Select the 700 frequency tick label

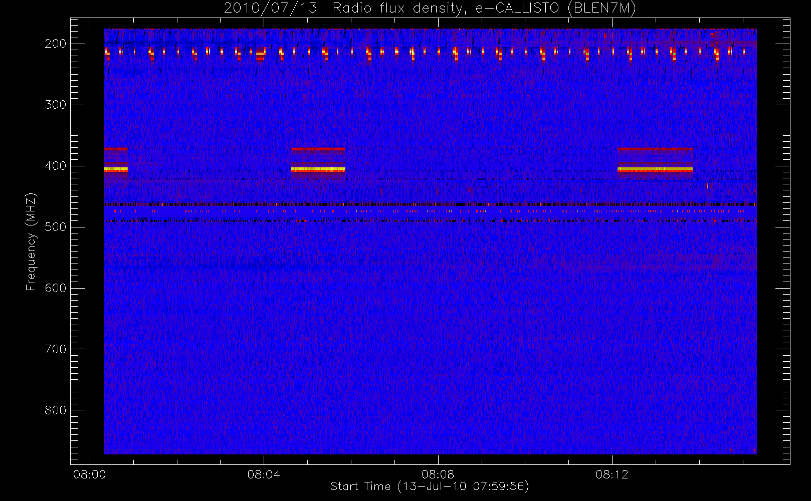(55, 349)
